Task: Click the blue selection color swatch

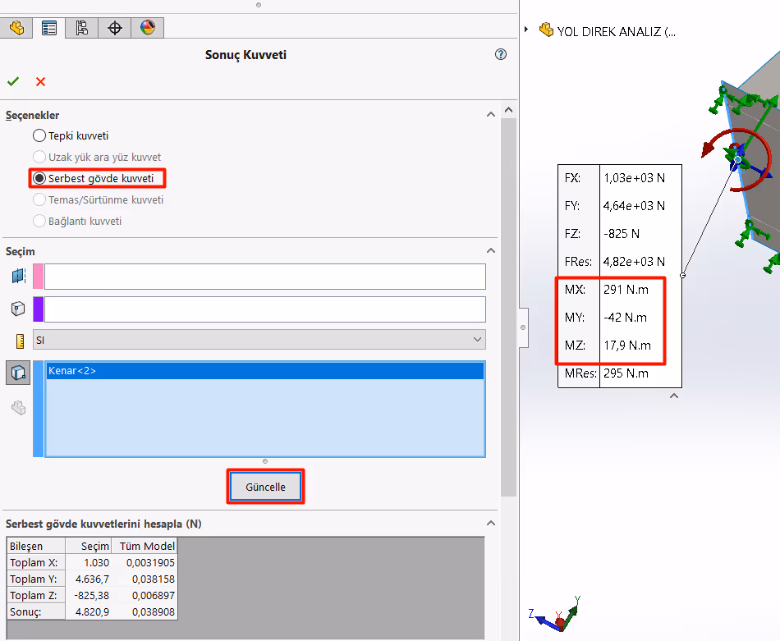Action: (x=39, y=409)
